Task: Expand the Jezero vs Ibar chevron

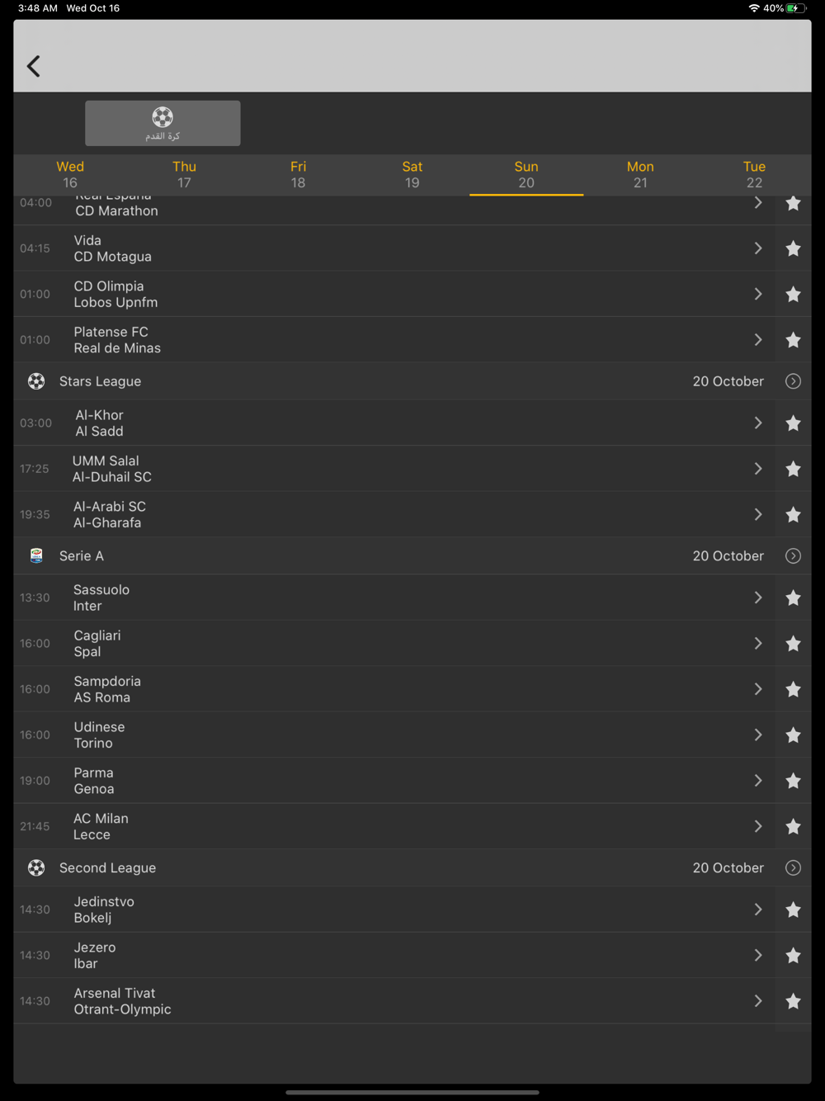Action: [757, 955]
